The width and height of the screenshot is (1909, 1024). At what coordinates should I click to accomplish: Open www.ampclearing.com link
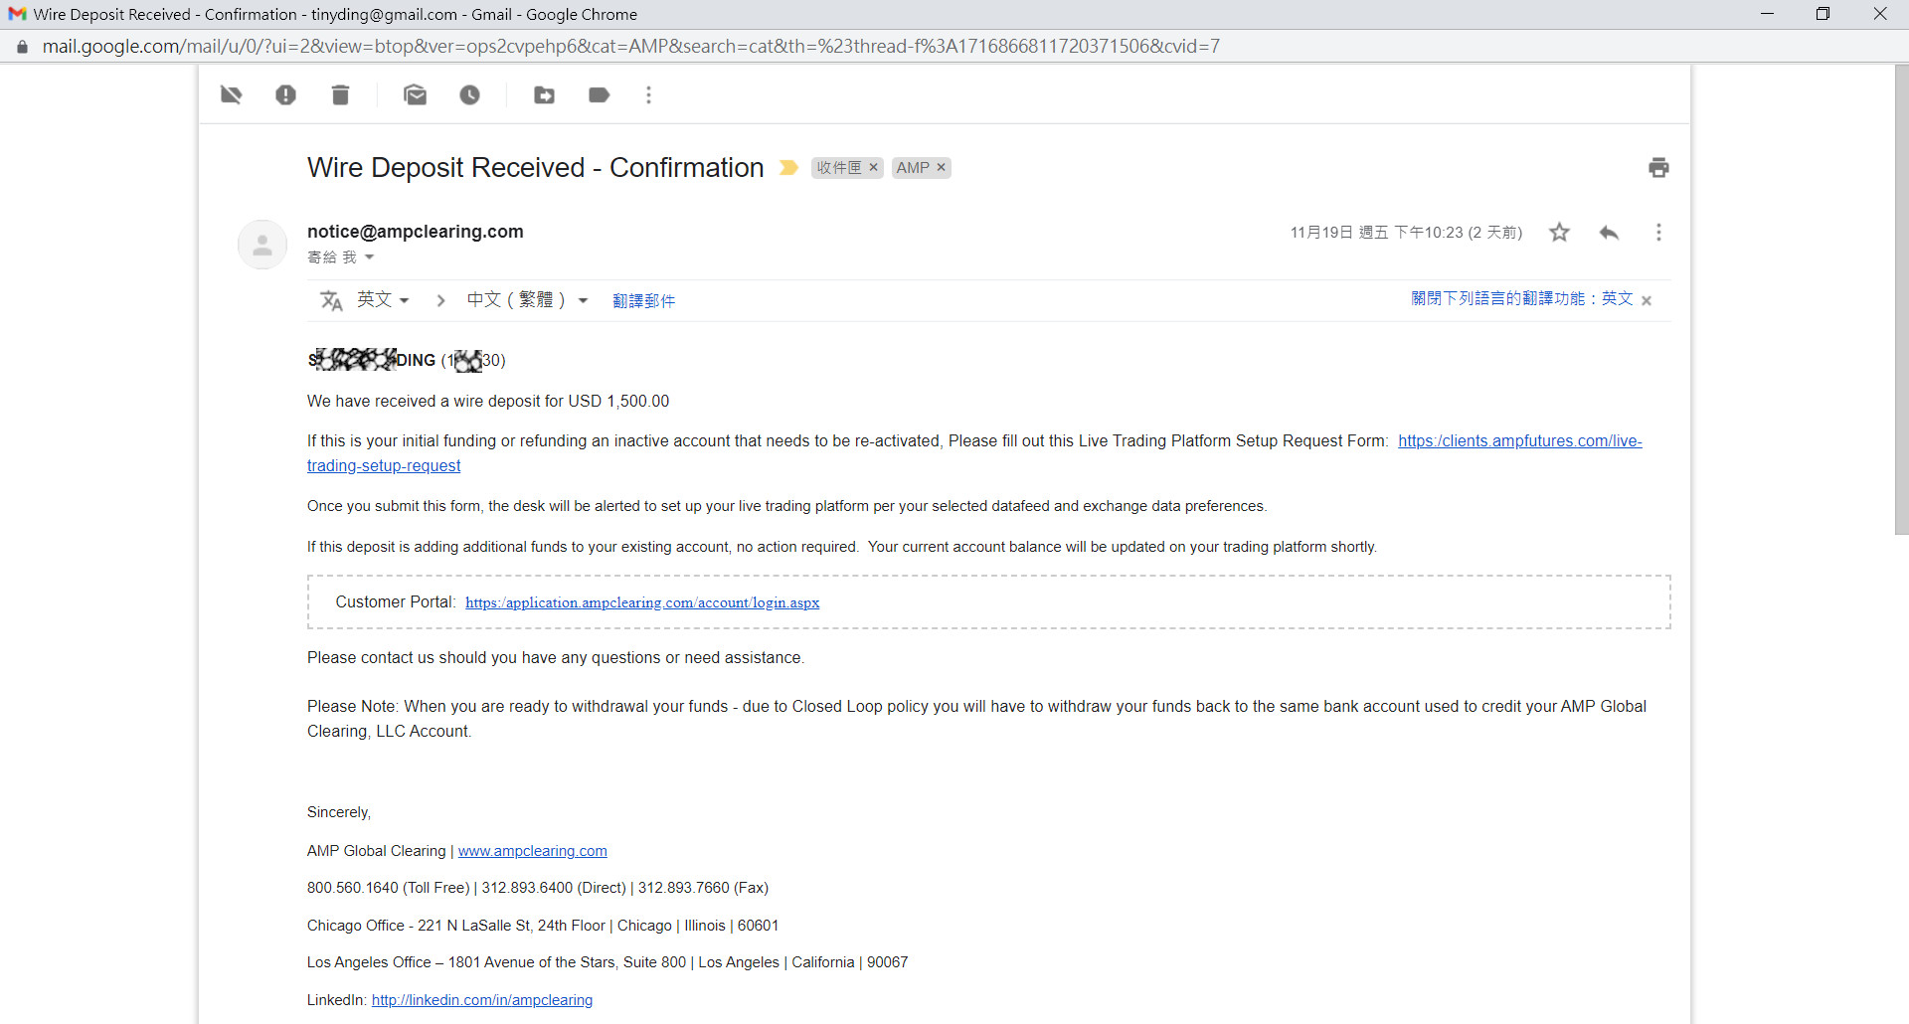[532, 851]
